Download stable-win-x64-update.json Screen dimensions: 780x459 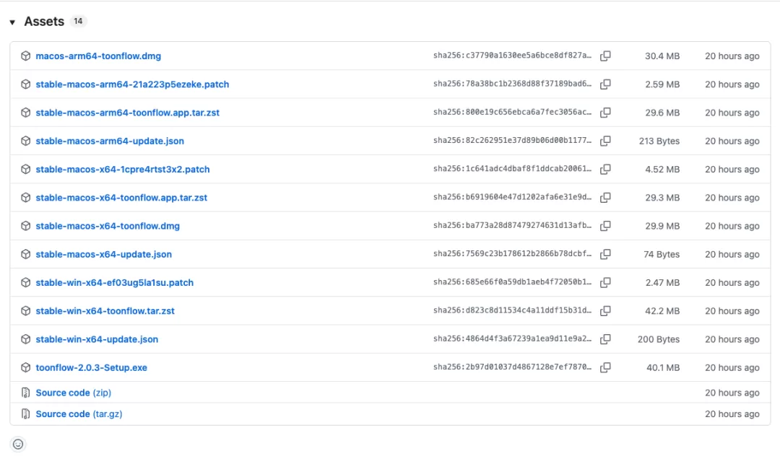coord(97,340)
